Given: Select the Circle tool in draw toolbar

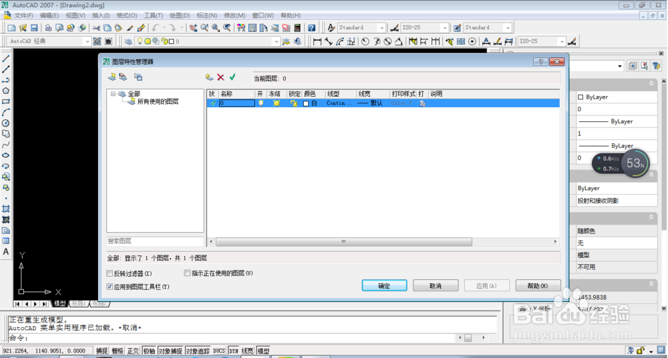Looking at the screenshot, I should [x=6, y=123].
